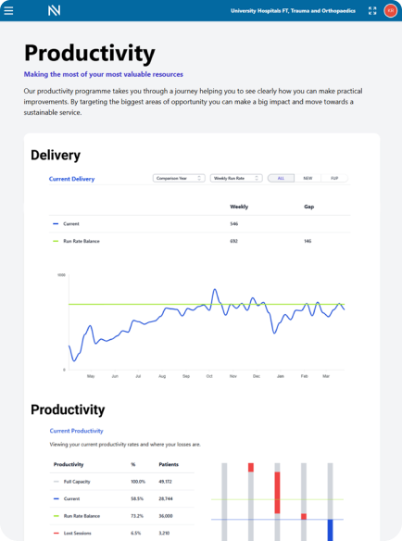The height and width of the screenshot is (541, 402).
Task: Select the ALL segment filter
Action: pyautogui.click(x=281, y=178)
